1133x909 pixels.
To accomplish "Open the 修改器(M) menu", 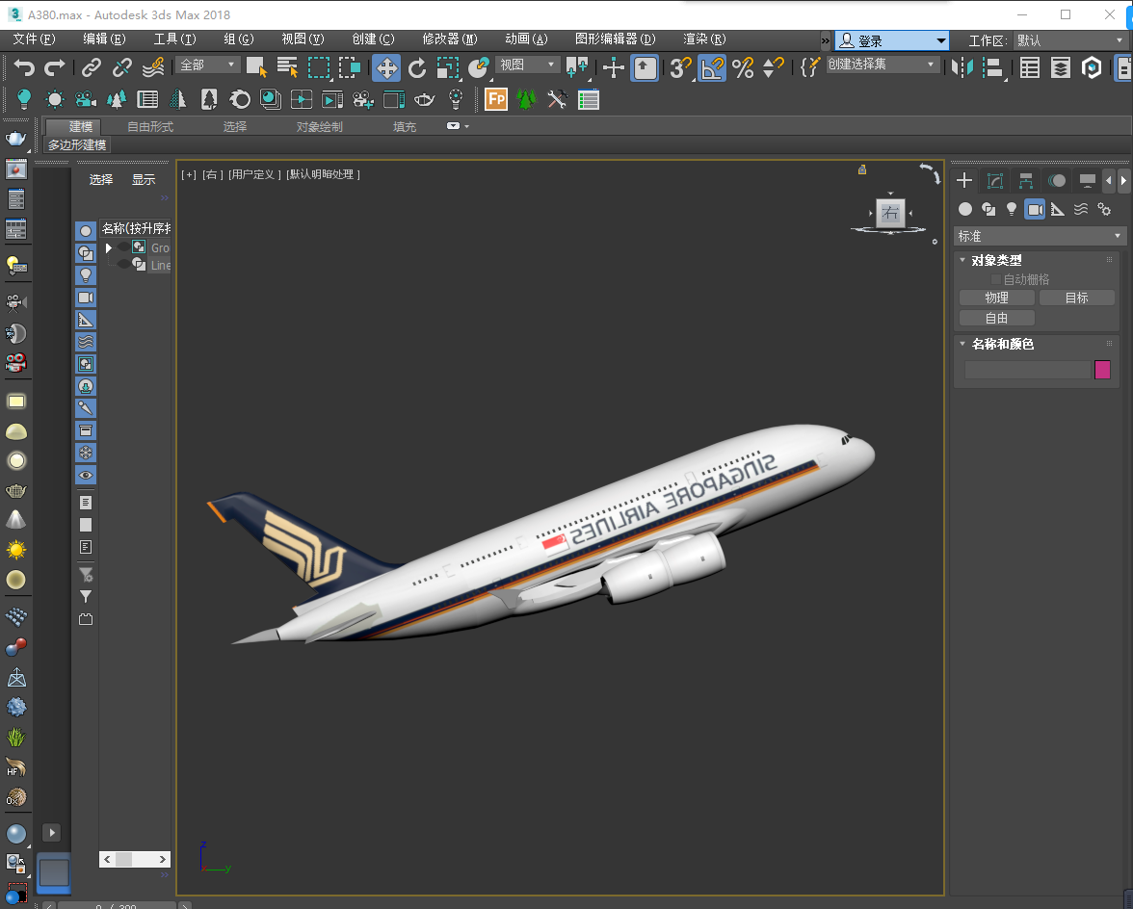I will point(449,39).
